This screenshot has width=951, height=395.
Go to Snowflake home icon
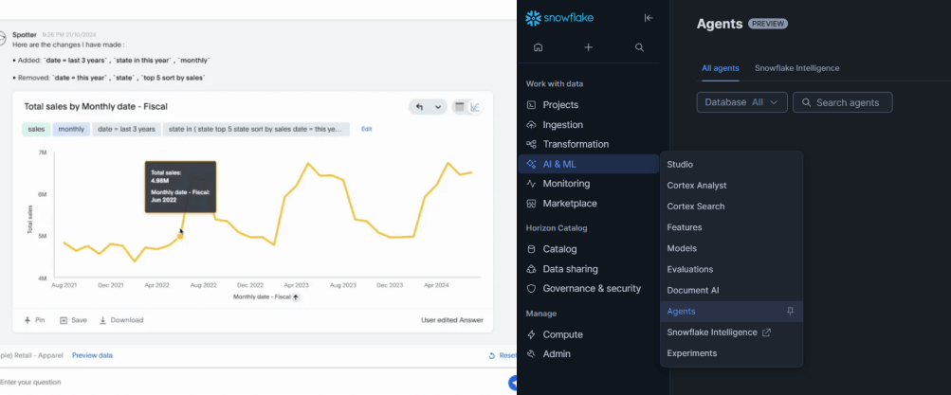539,47
